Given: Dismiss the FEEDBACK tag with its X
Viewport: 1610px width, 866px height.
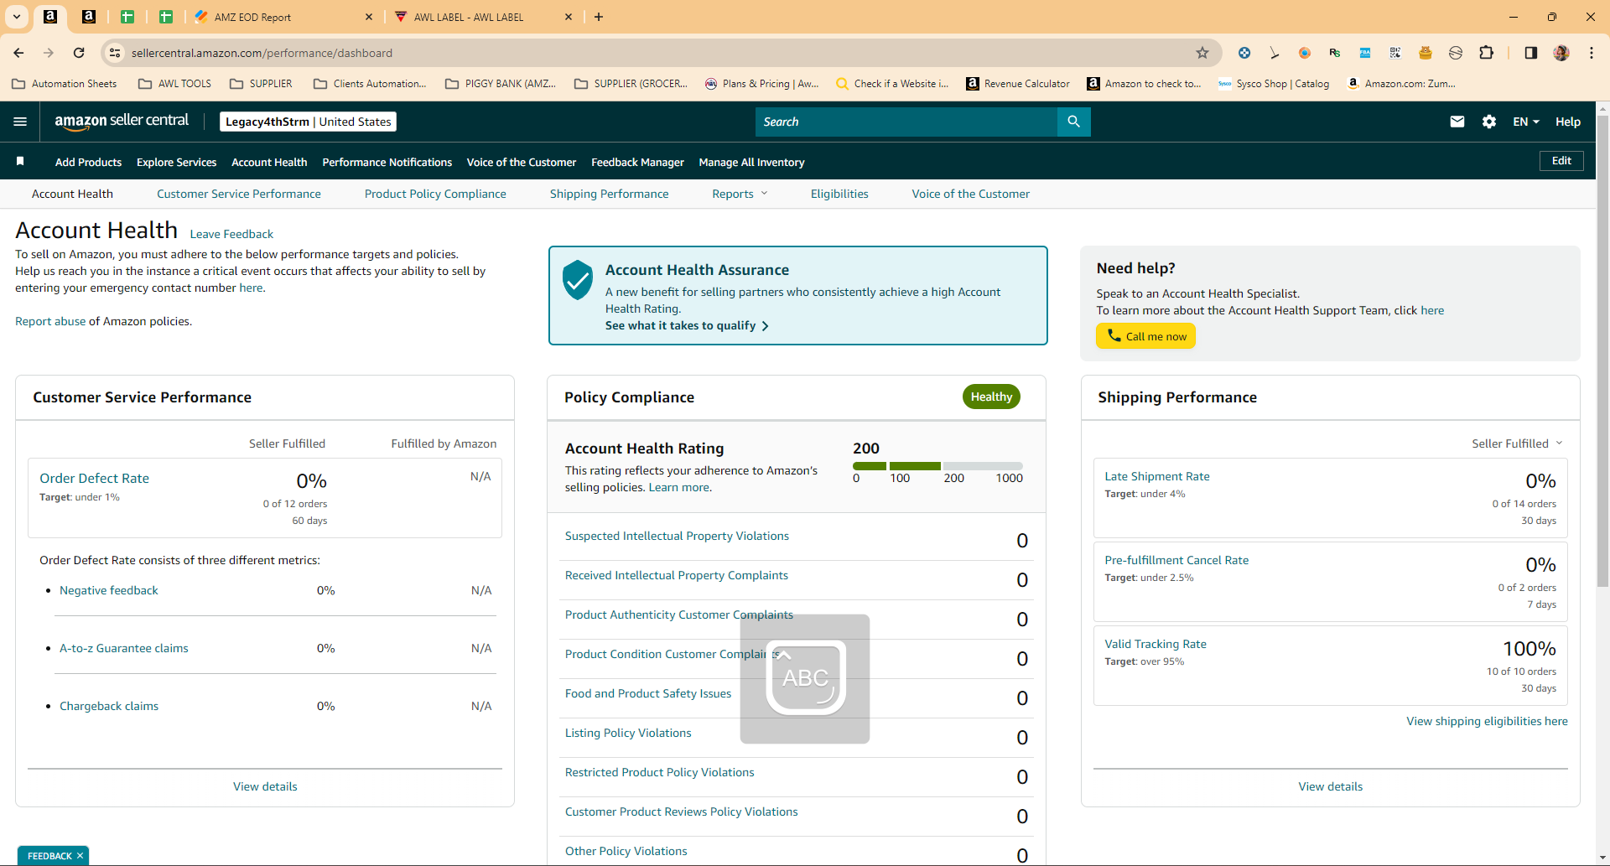Looking at the screenshot, I should (80, 856).
